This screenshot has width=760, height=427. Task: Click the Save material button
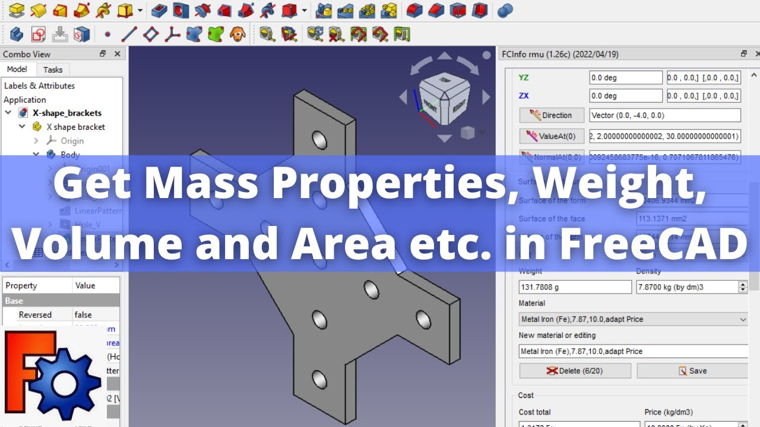[692, 371]
